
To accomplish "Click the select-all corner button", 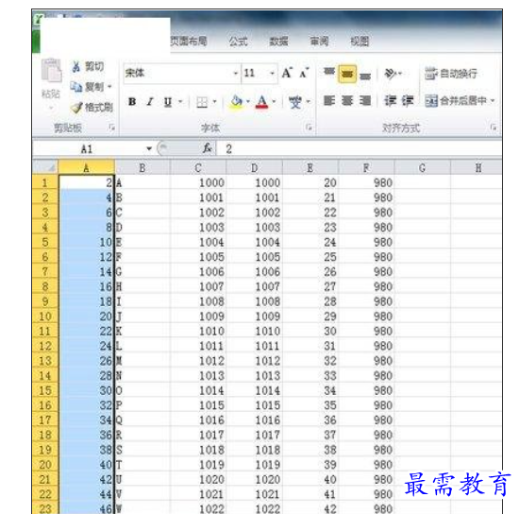I will coord(45,167).
